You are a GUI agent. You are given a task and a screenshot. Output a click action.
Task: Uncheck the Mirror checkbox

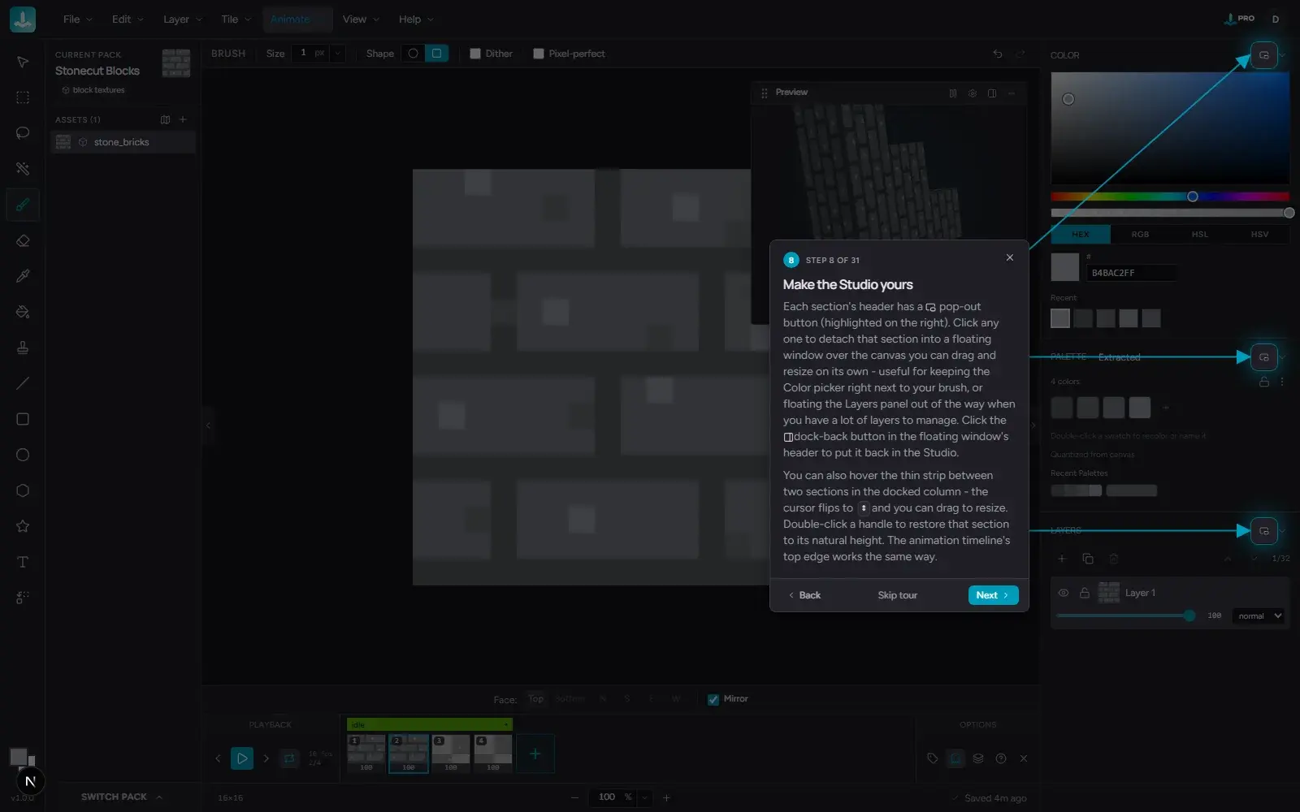pos(713,699)
